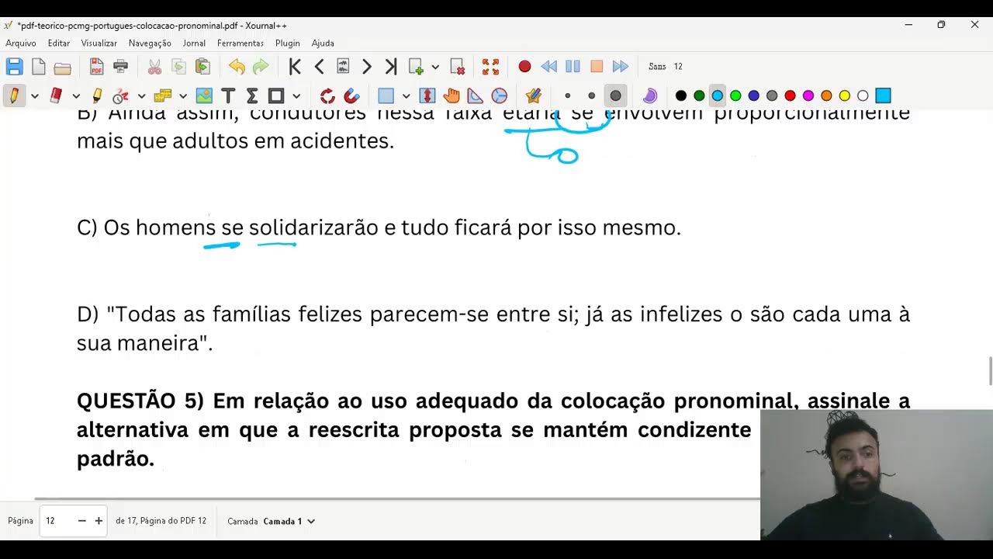
Task: Jump to the last page
Action: (x=391, y=67)
